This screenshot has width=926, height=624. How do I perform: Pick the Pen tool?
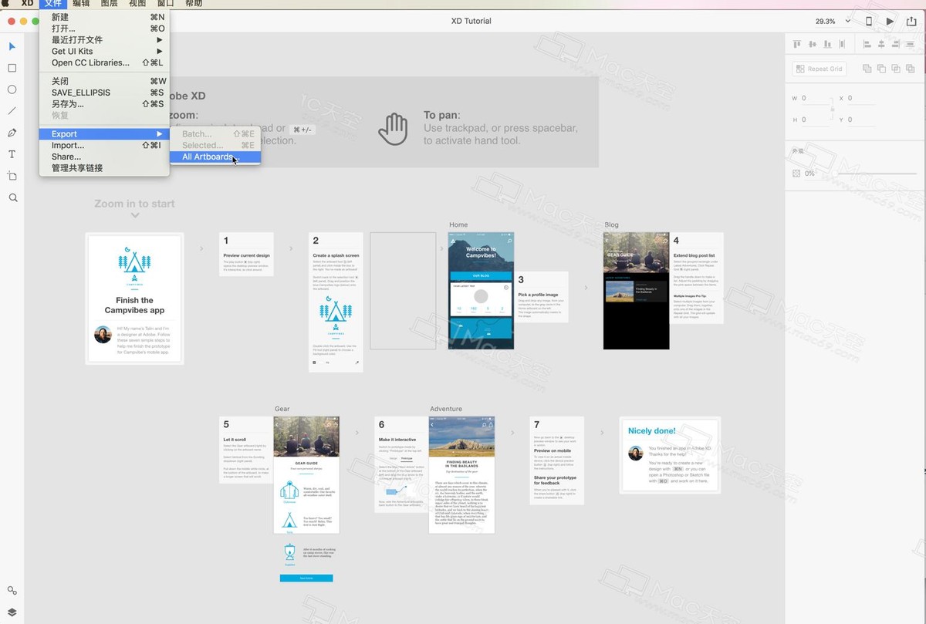(12, 133)
